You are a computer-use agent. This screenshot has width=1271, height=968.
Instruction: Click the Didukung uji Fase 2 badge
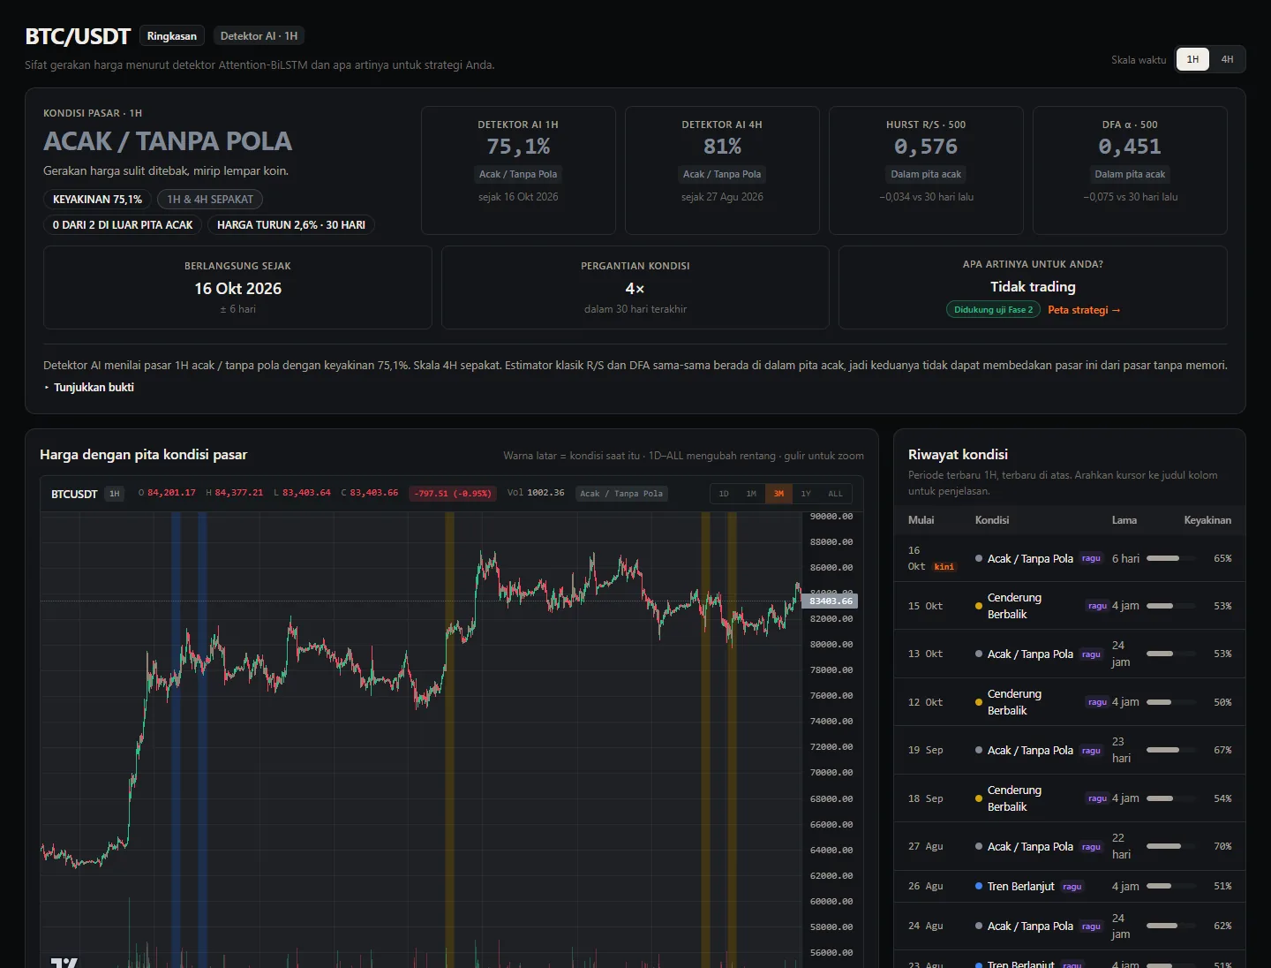click(x=993, y=310)
